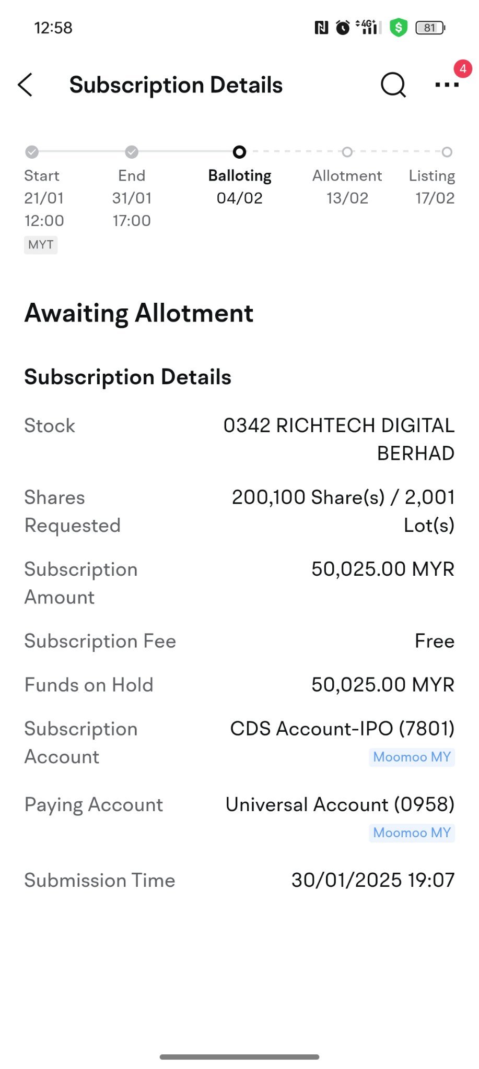Select the Listing 17/02 step marker
The height and width of the screenshot is (1069, 479).
click(x=447, y=152)
